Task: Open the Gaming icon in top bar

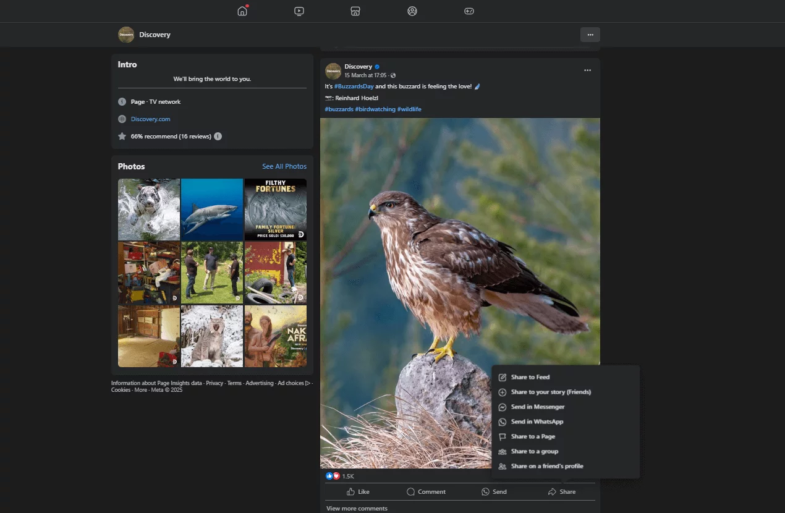Action: pyautogui.click(x=469, y=11)
